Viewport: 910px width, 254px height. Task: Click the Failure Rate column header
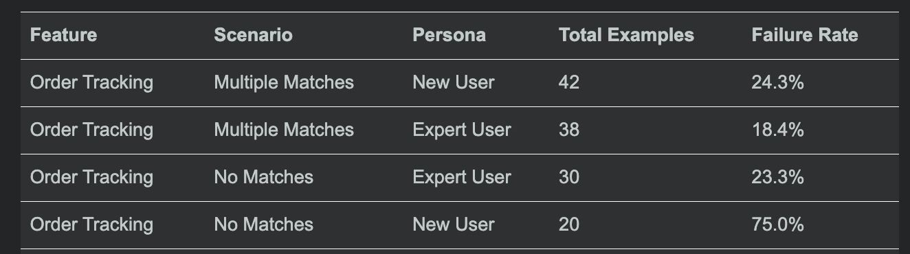click(805, 35)
